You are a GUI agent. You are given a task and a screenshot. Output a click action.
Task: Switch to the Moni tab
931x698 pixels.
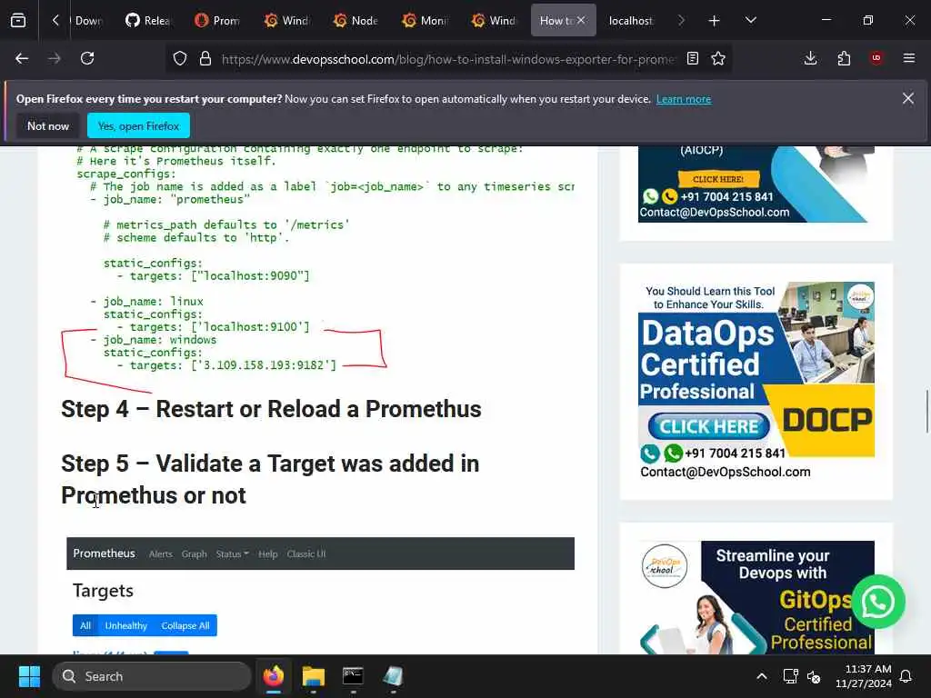click(425, 21)
